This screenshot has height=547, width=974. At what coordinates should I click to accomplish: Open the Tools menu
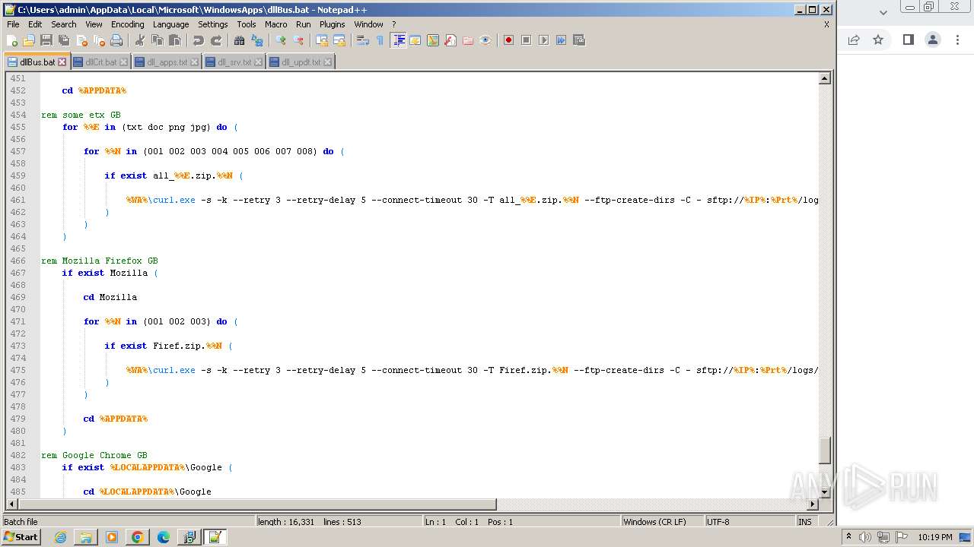point(247,24)
